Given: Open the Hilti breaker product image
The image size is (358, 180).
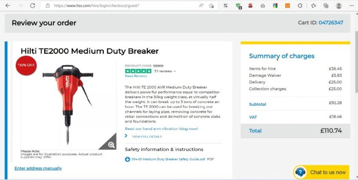Looking at the screenshot, I should pyautogui.click(x=68, y=104).
